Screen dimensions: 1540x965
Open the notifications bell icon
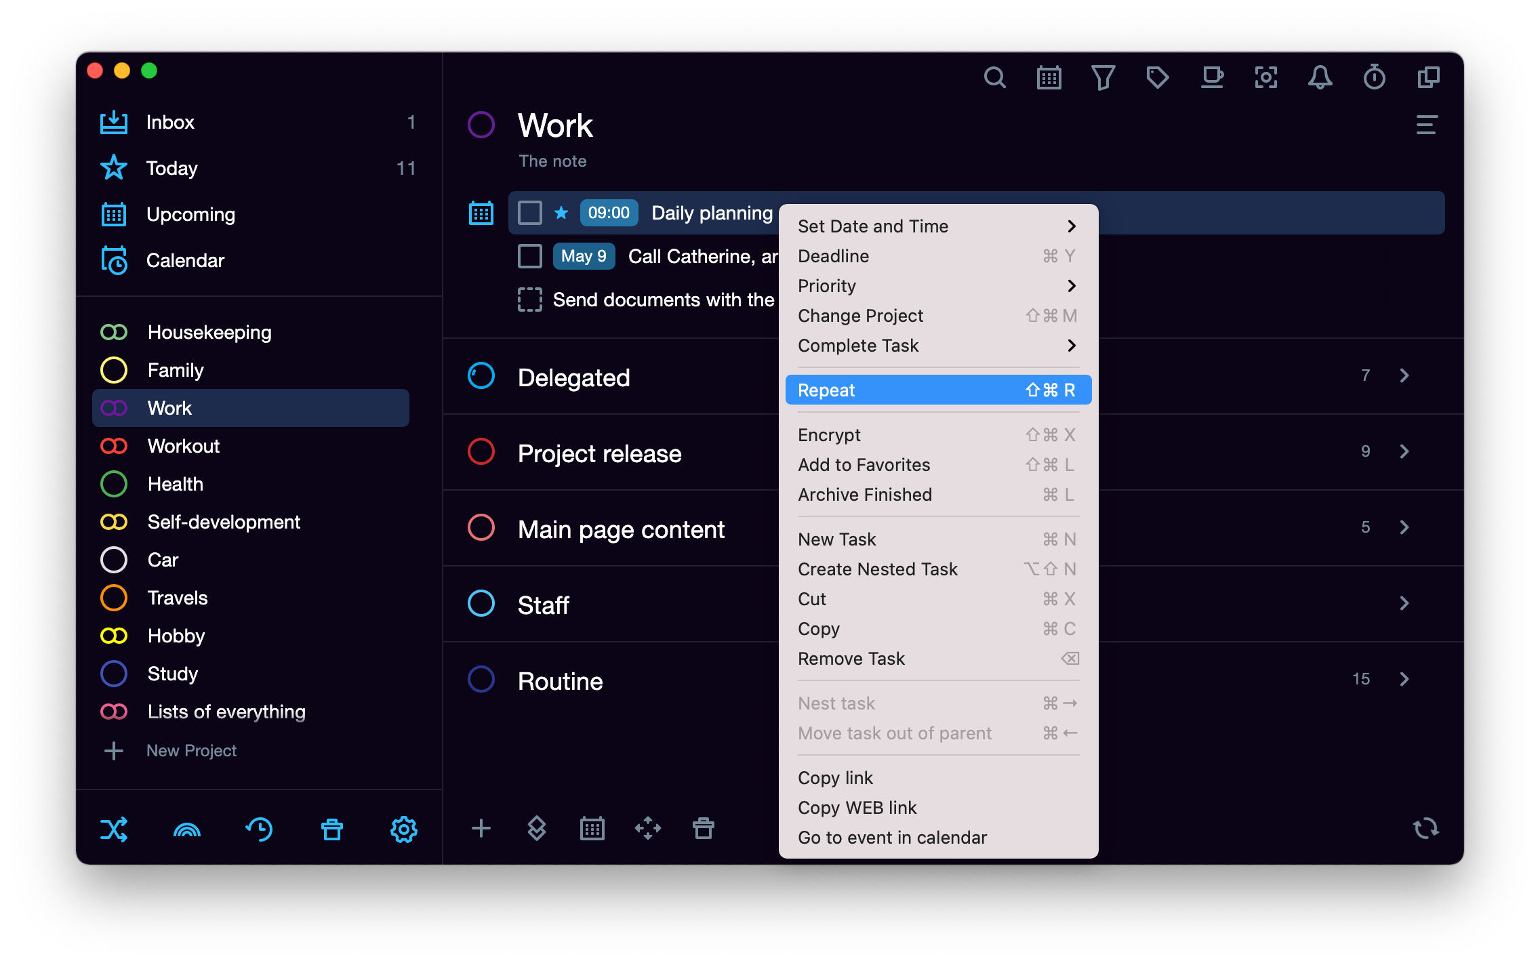click(1320, 78)
